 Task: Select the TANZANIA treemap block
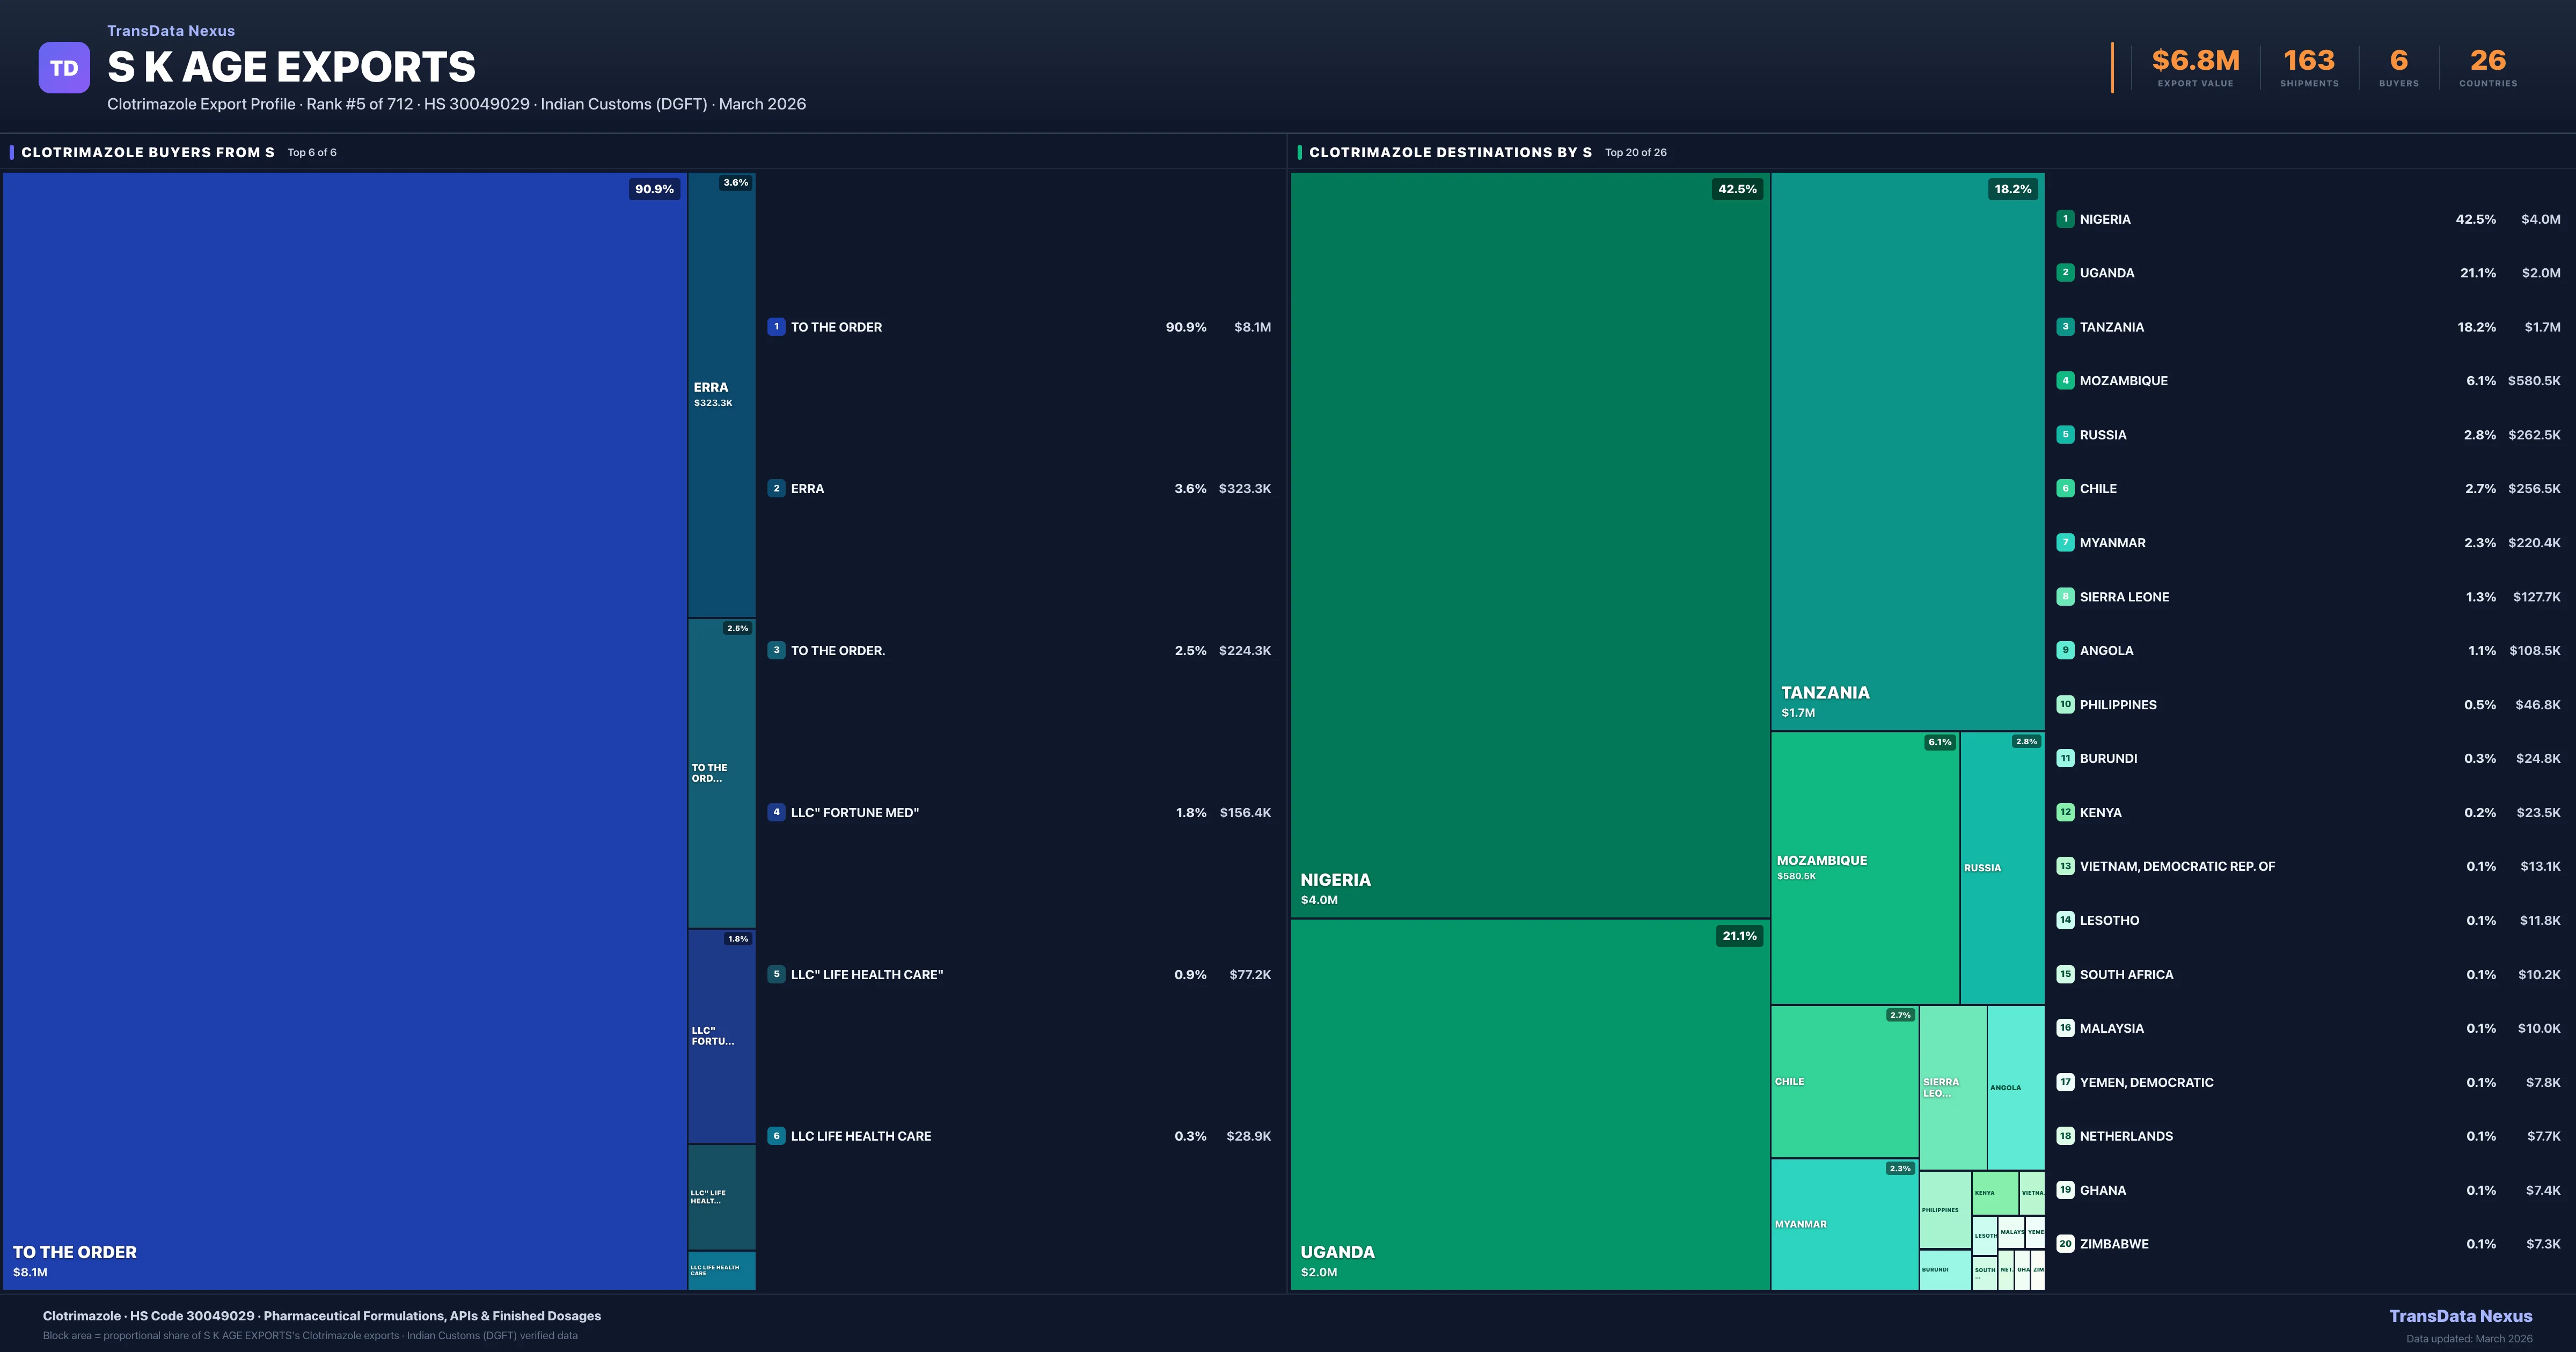tap(1907, 450)
